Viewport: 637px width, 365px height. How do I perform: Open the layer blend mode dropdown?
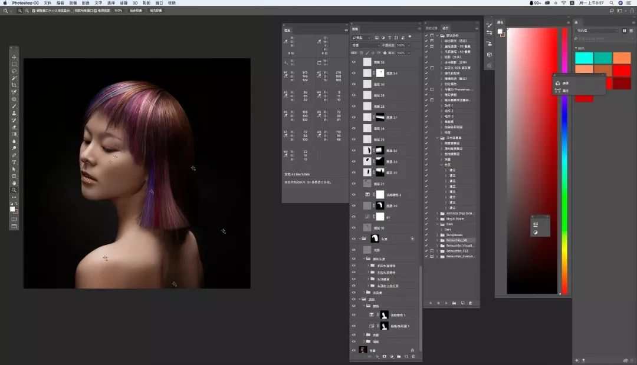[x=366, y=45]
